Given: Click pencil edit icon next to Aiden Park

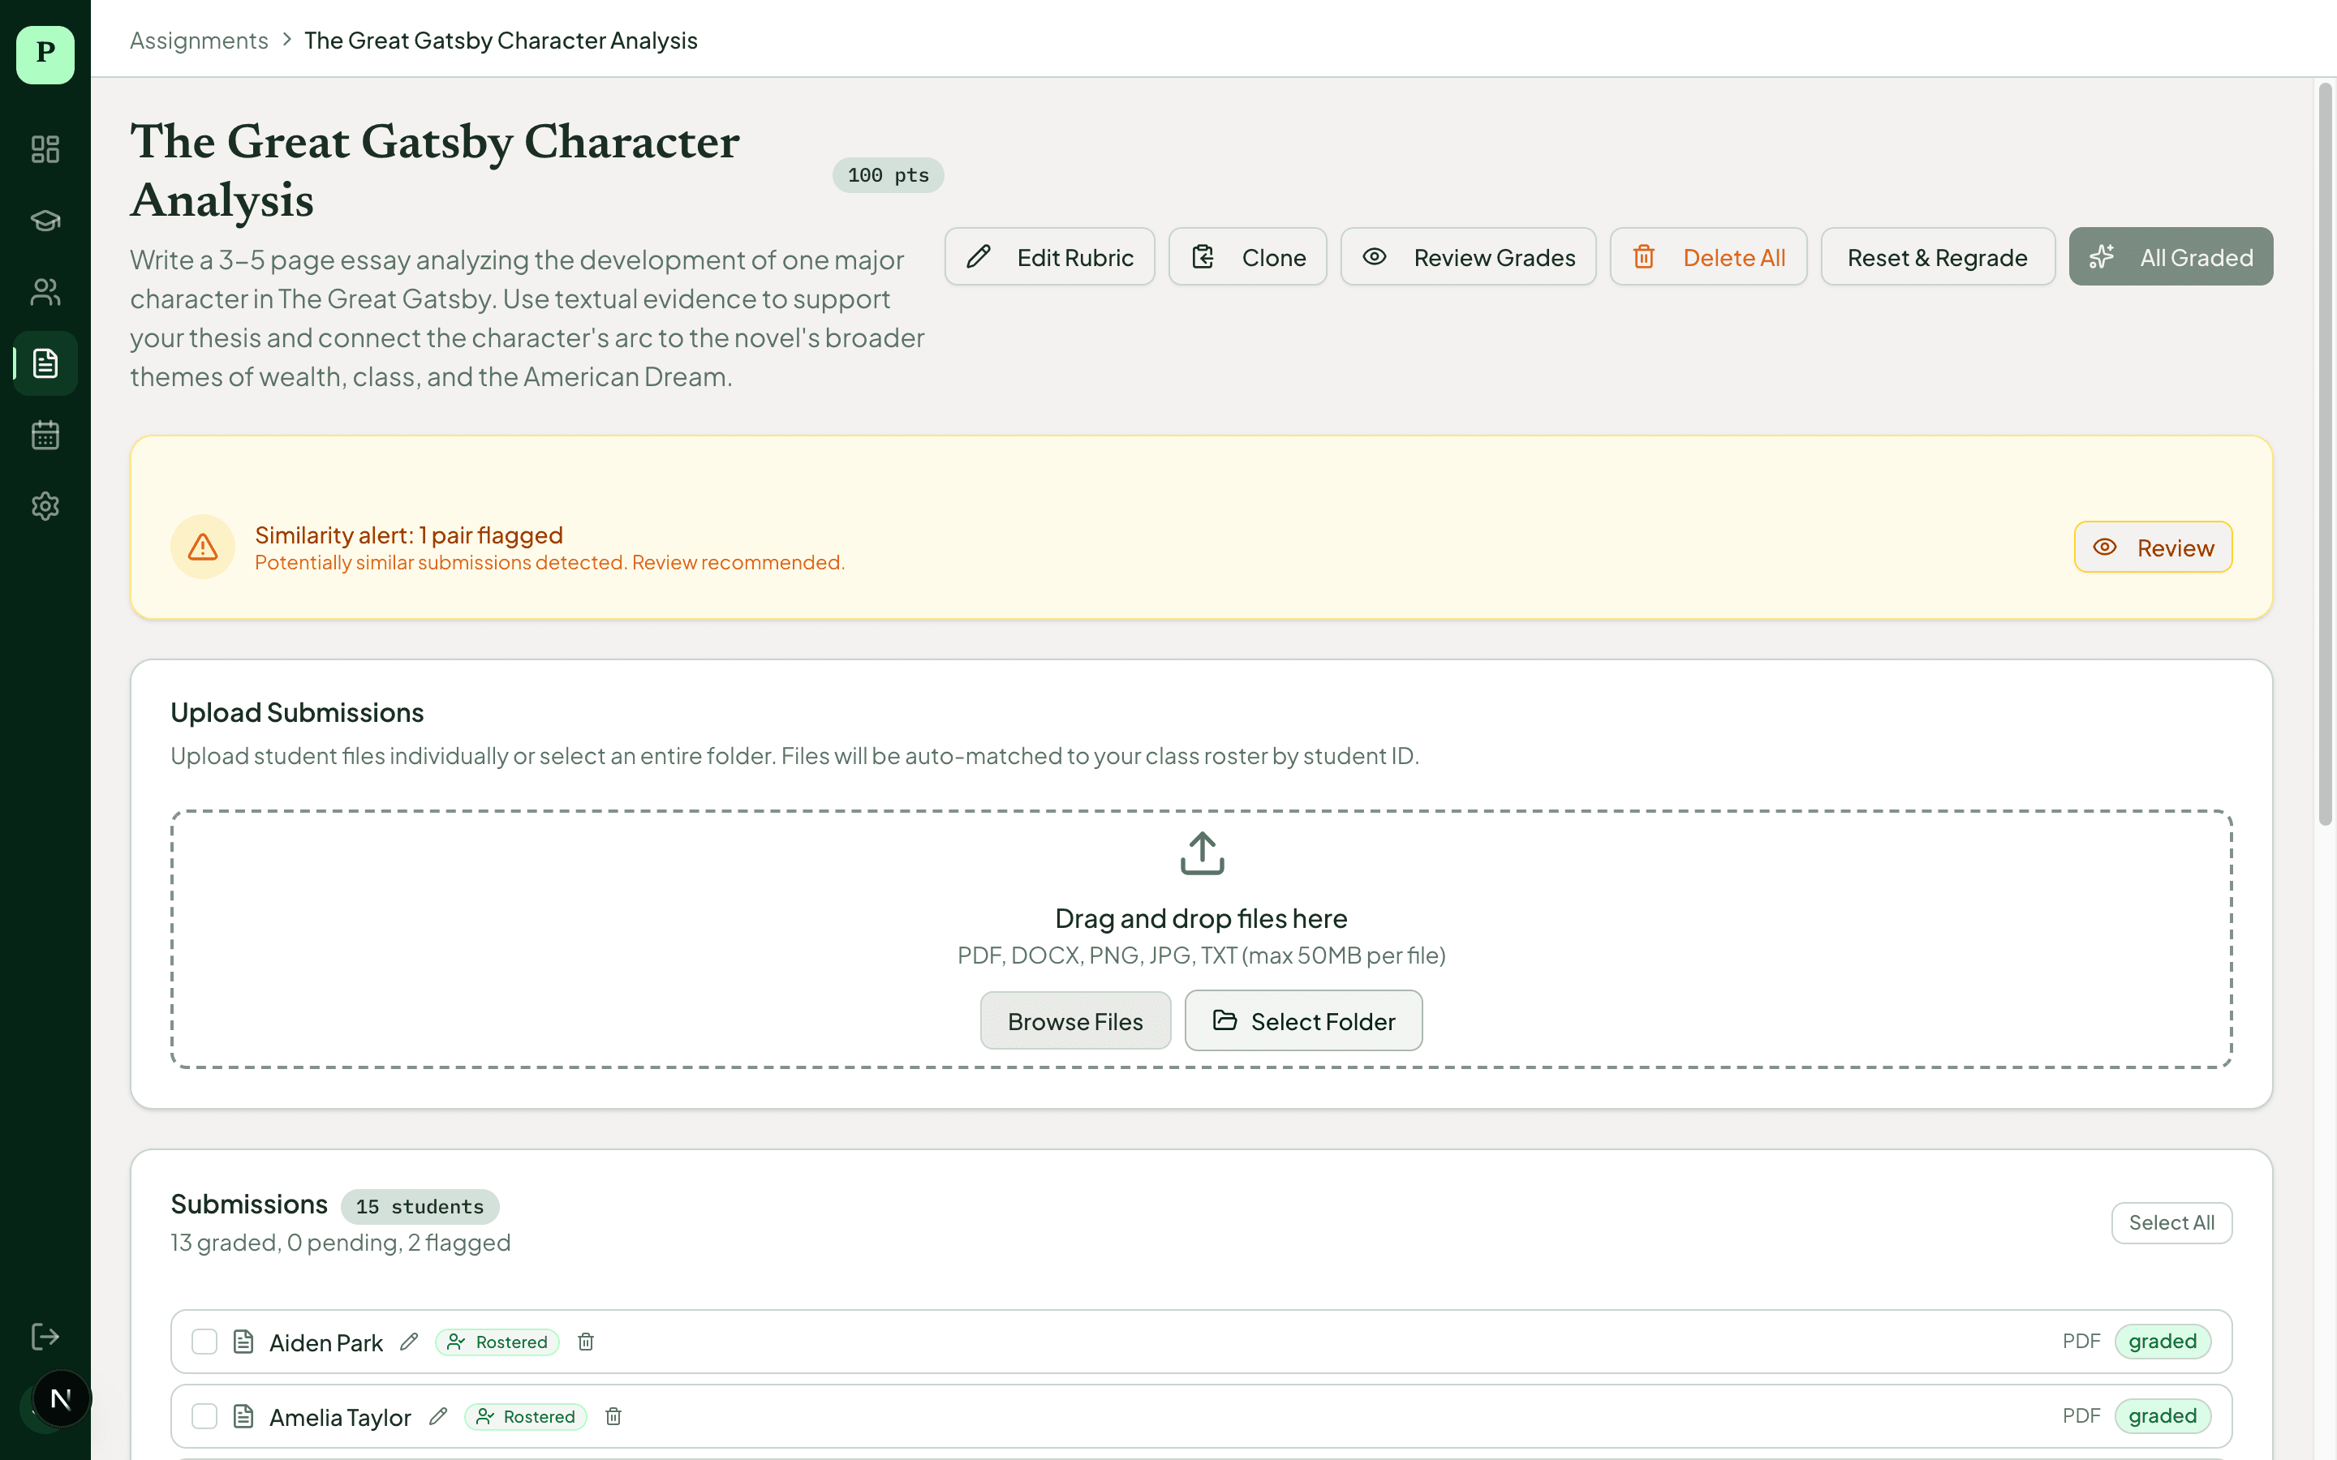Looking at the screenshot, I should pyautogui.click(x=410, y=1342).
